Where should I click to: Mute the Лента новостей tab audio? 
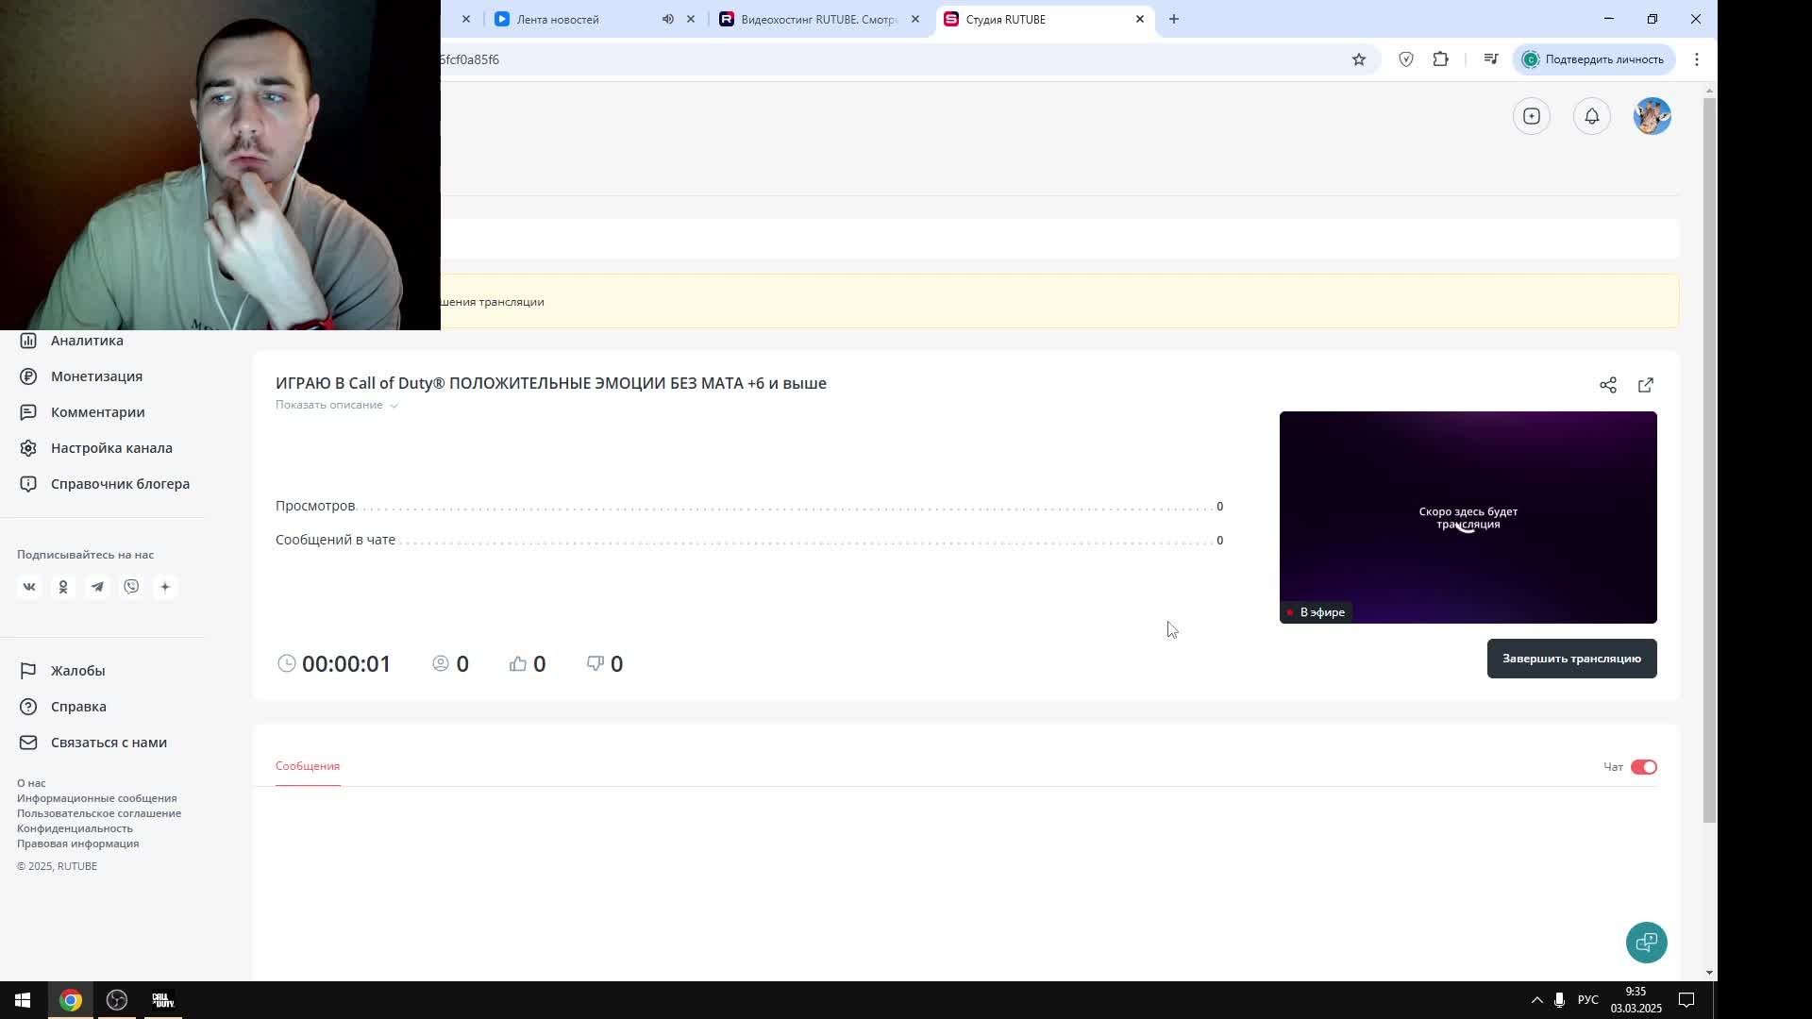coord(668,19)
